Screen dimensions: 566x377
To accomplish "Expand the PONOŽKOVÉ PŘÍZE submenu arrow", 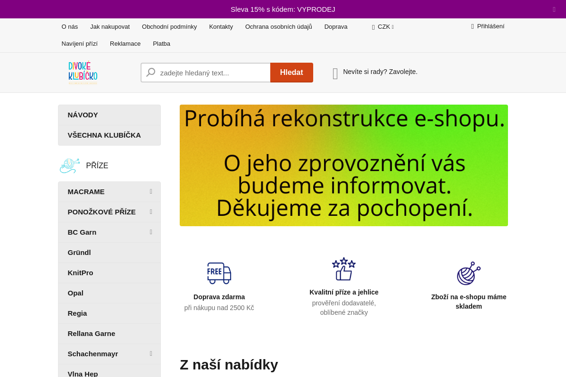I will tap(151, 212).
